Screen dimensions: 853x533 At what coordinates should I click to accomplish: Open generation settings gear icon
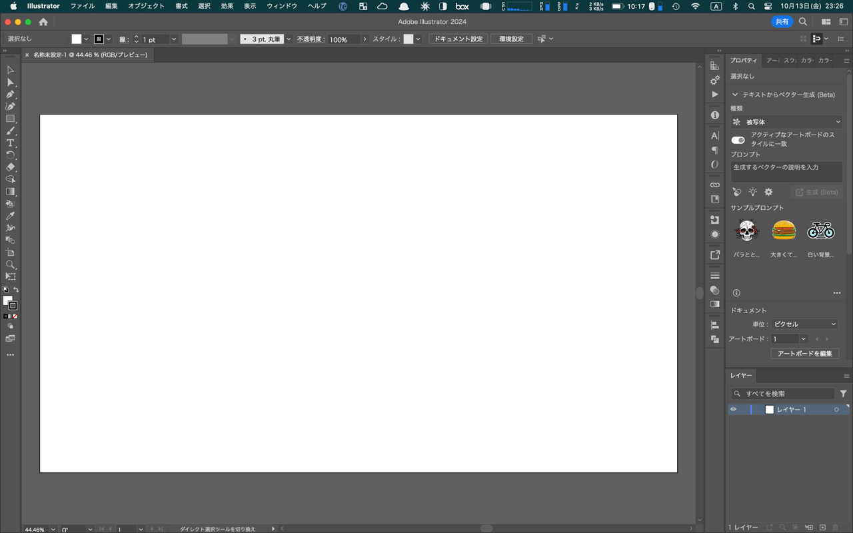[768, 192]
